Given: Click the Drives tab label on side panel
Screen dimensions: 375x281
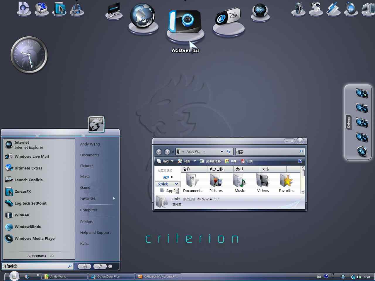Looking at the screenshot, I should [349, 122].
